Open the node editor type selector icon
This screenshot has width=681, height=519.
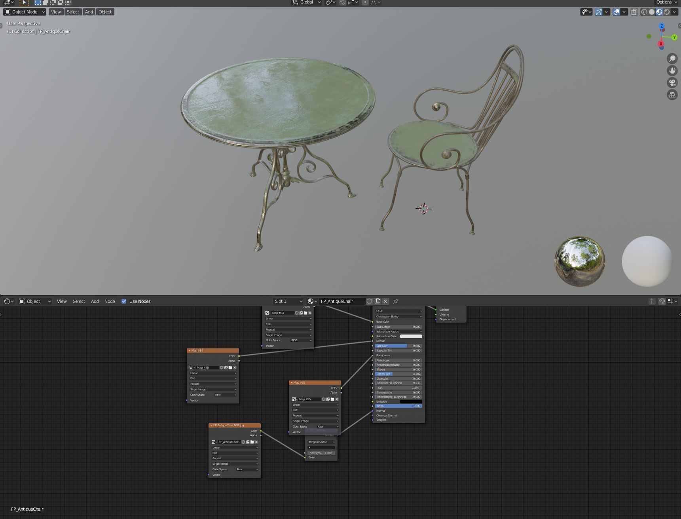point(9,301)
